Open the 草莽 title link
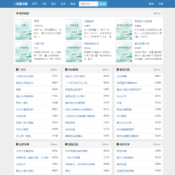This screenshot has width=175, height=175. click(x=36, y=21)
